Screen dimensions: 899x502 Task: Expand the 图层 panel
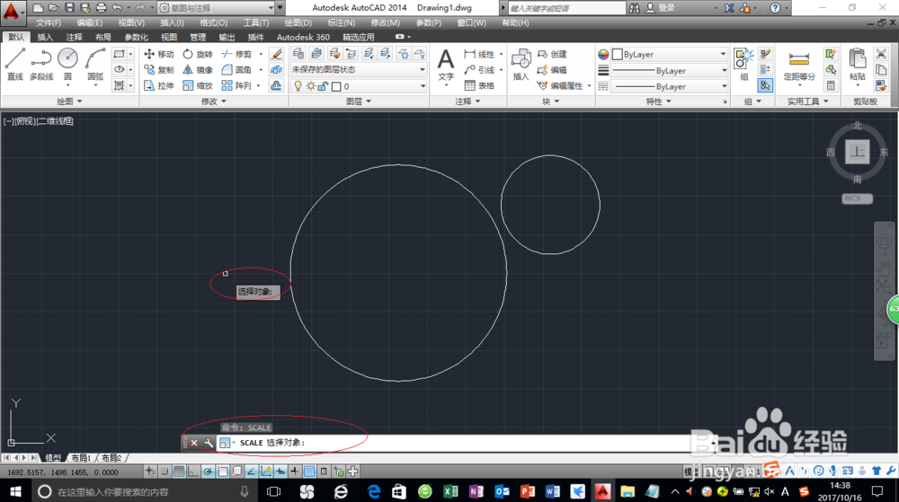359,101
